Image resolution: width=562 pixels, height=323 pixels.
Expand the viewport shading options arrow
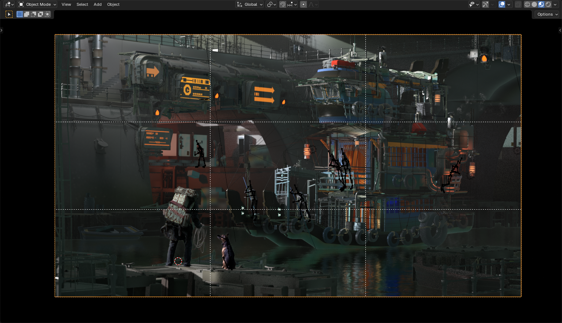tap(555, 4)
